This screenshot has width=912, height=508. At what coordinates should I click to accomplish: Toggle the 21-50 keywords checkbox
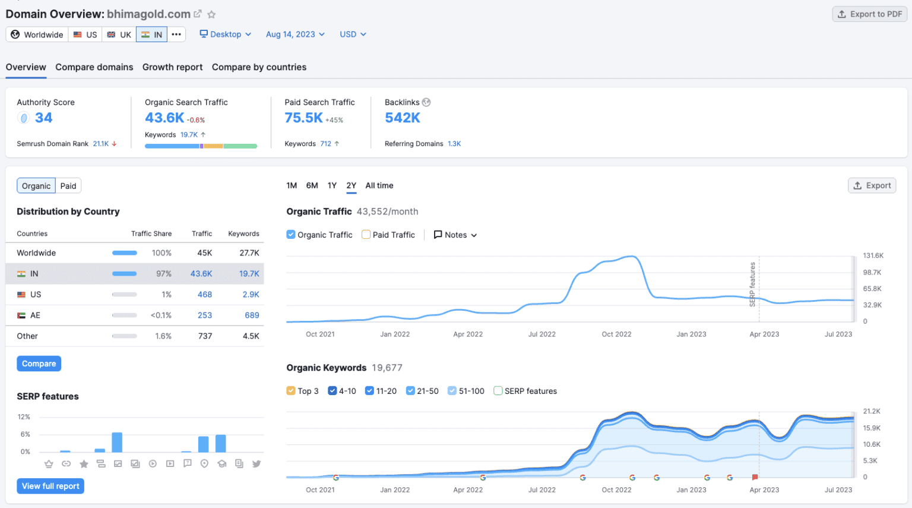tap(410, 391)
